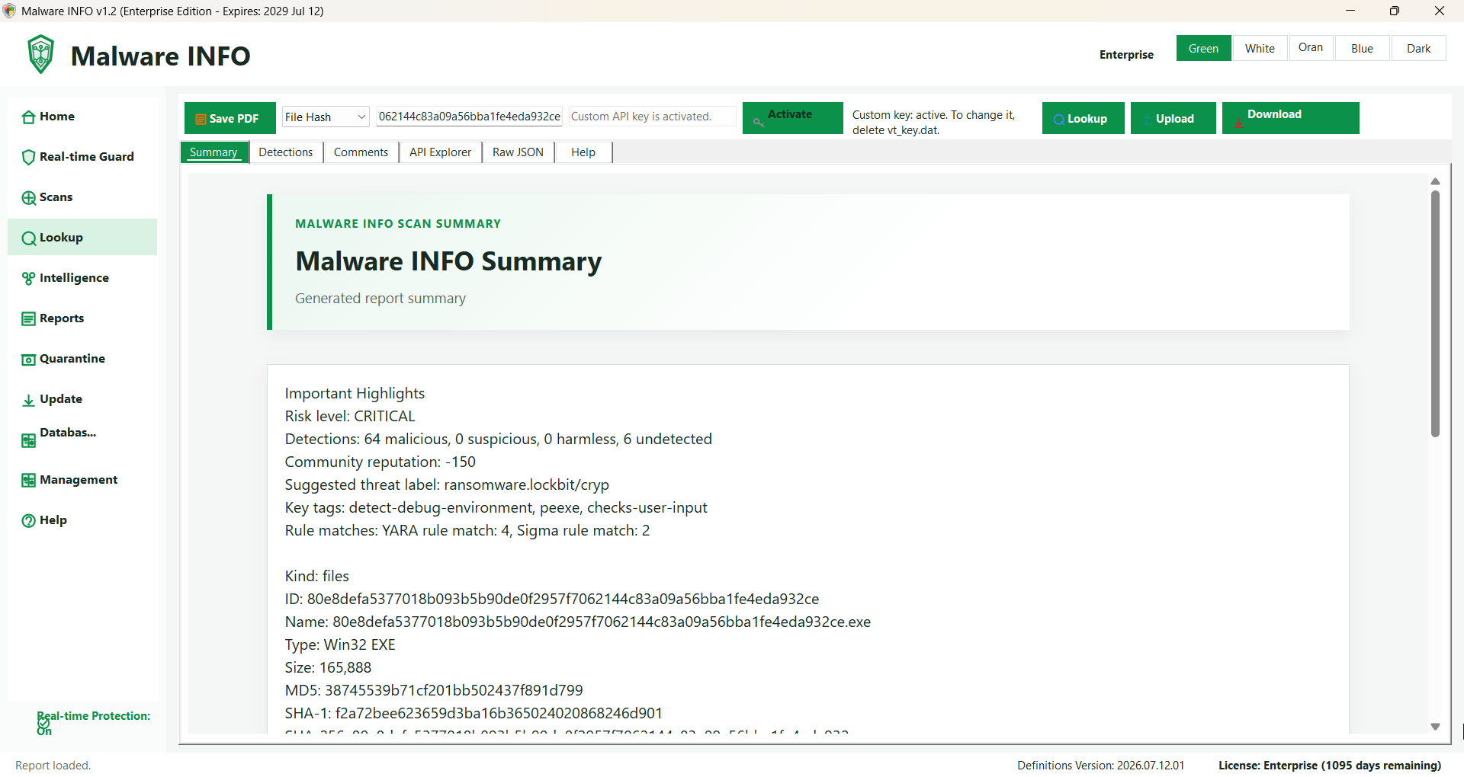Click the Quarantine box icon

tap(28, 359)
